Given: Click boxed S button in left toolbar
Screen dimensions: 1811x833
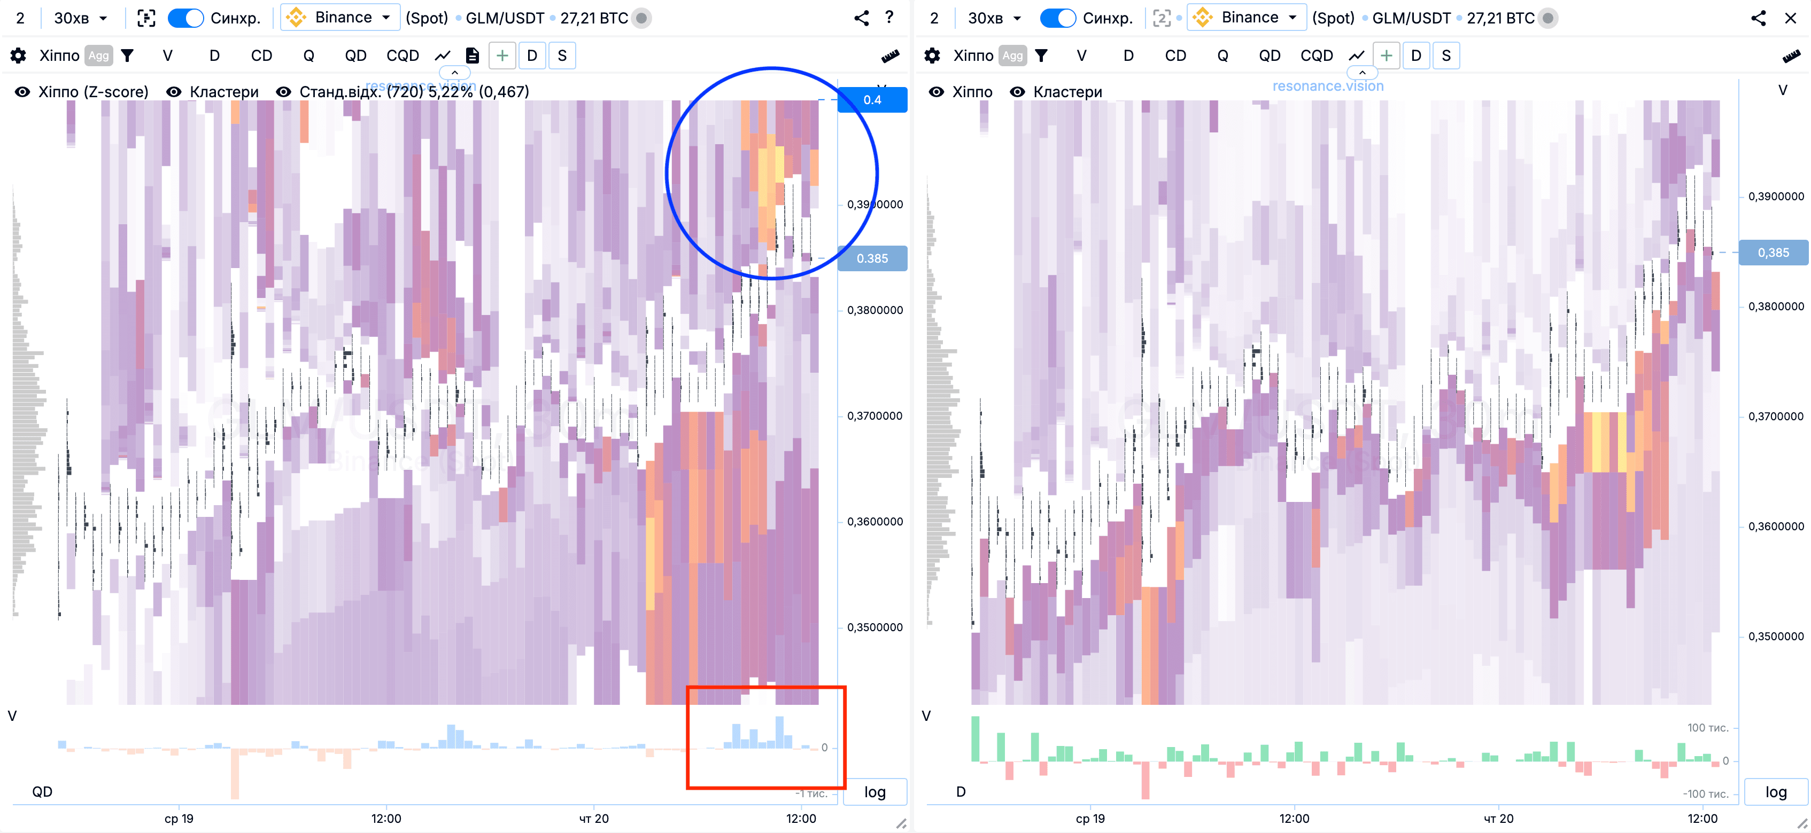Looking at the screenshot, I should [x=562, y=56].
